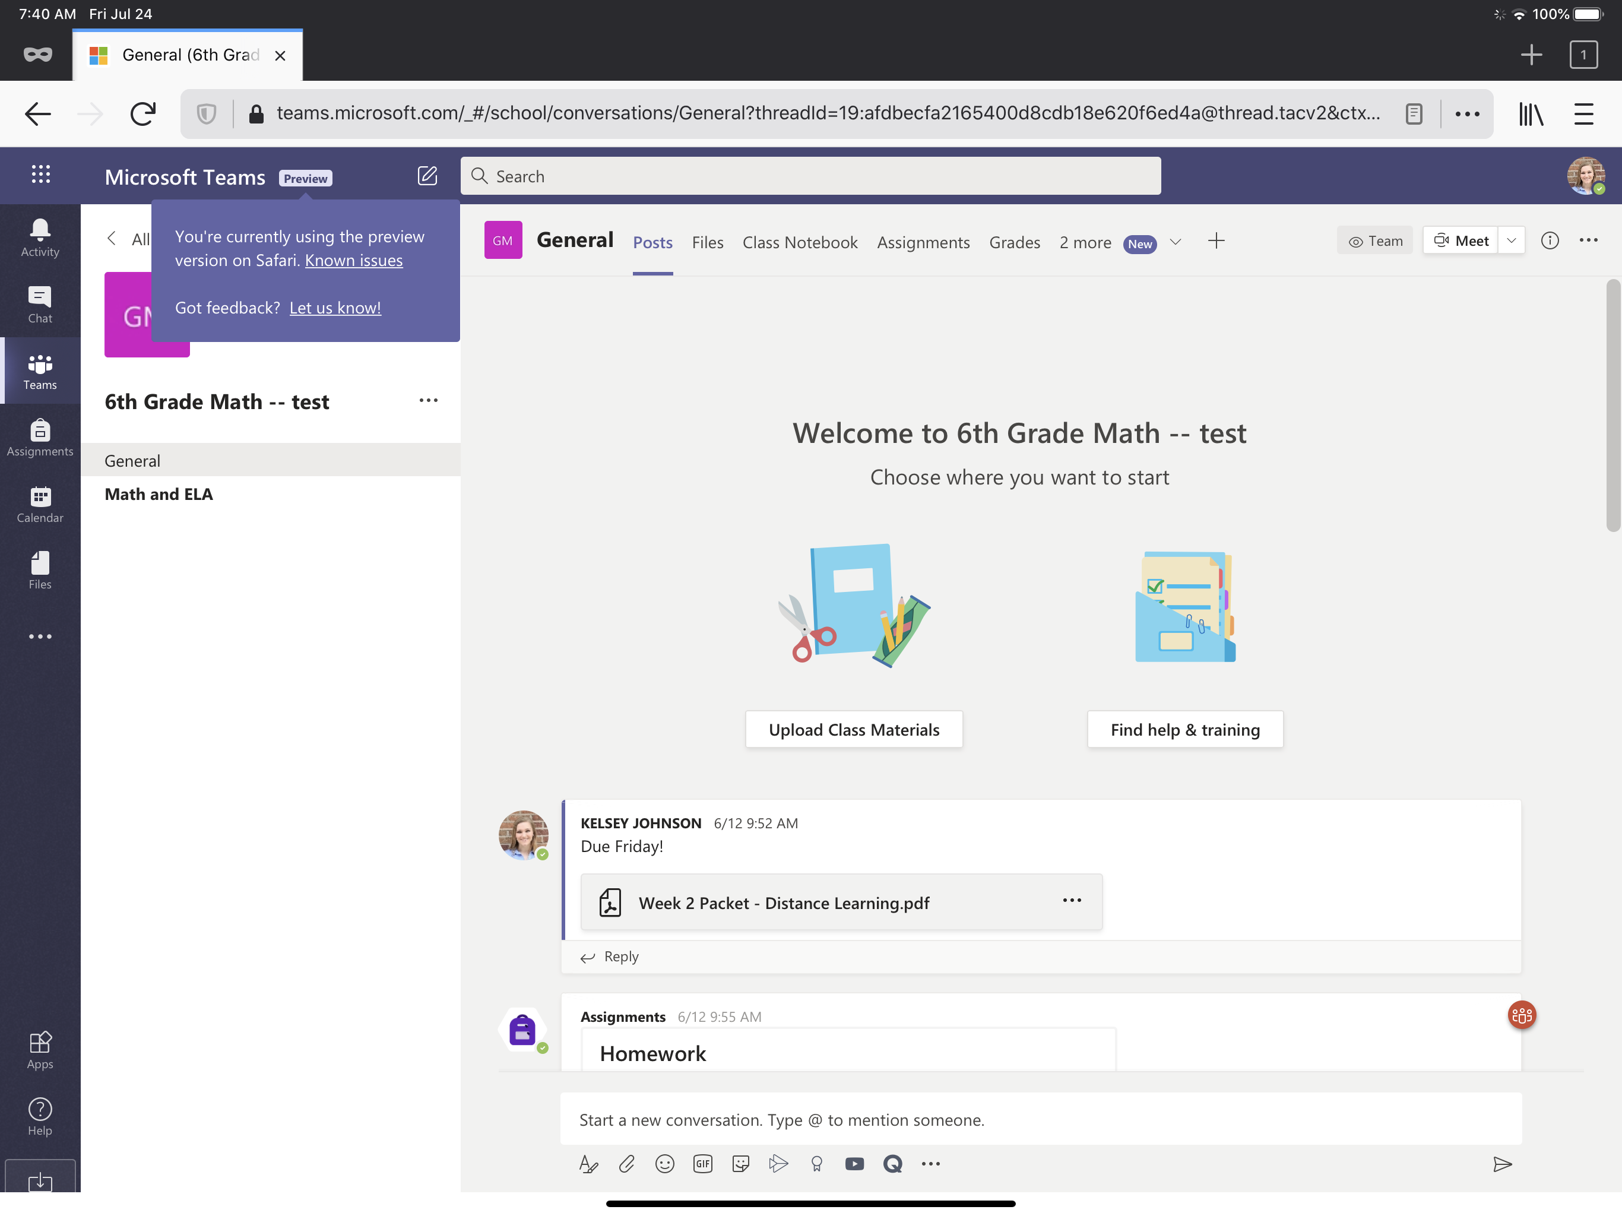Viewport: 1622px width, 1216px height.
Task: Click the posts vertical scrollbar
Action: pyautogui.click(x=1613, y=406)
